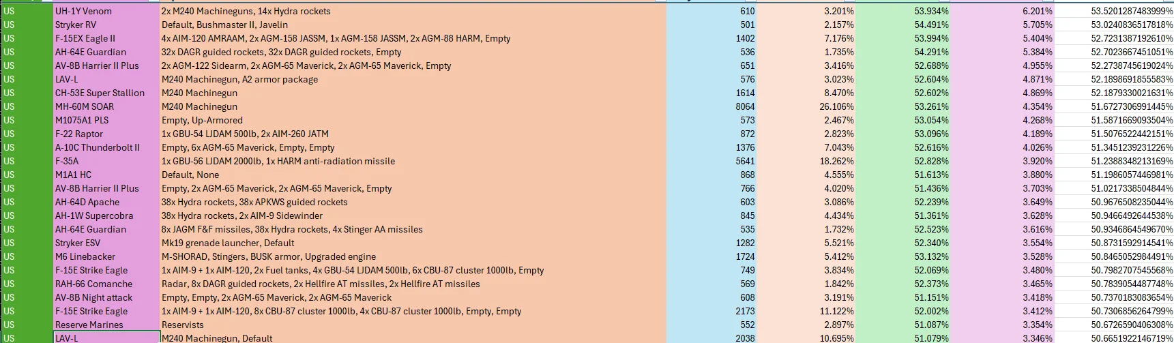Select the 51.613% cell
Screen dimensions: 1174x343
(902, 175)
